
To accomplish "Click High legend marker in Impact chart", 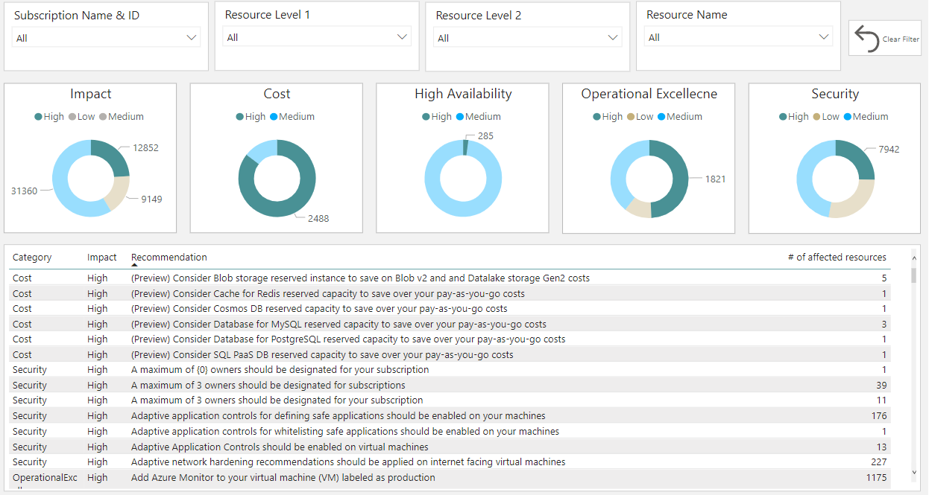I will pyautogui.click(x=38, y=117).
